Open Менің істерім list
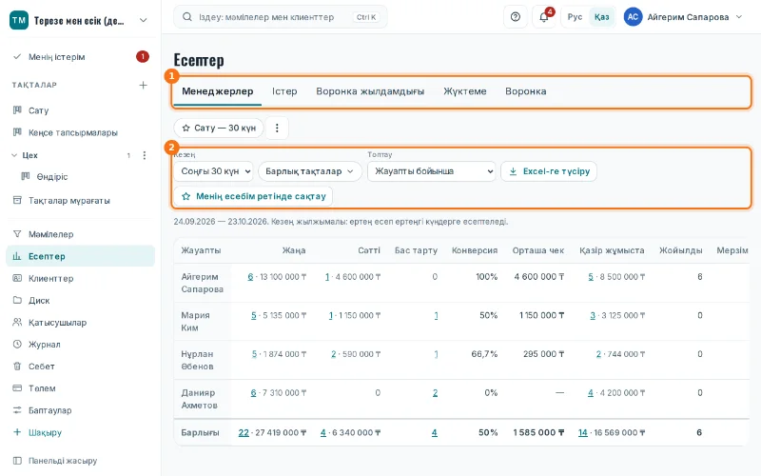Screen dimensions: 761x476 [x=80, y=57]
